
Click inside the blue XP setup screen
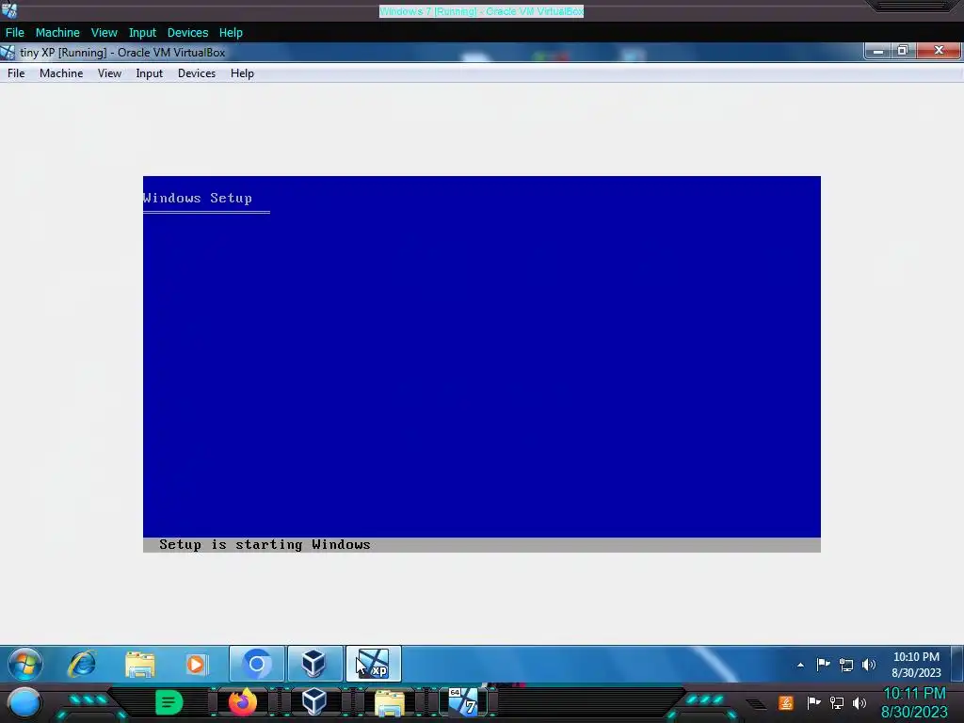pos(481,362)
